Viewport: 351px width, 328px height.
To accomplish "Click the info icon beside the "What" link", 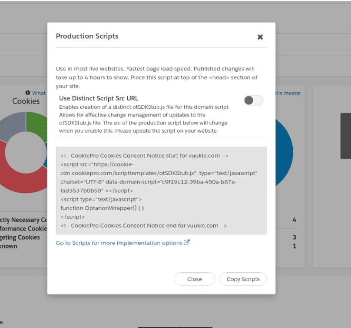I will click(28, 93).
